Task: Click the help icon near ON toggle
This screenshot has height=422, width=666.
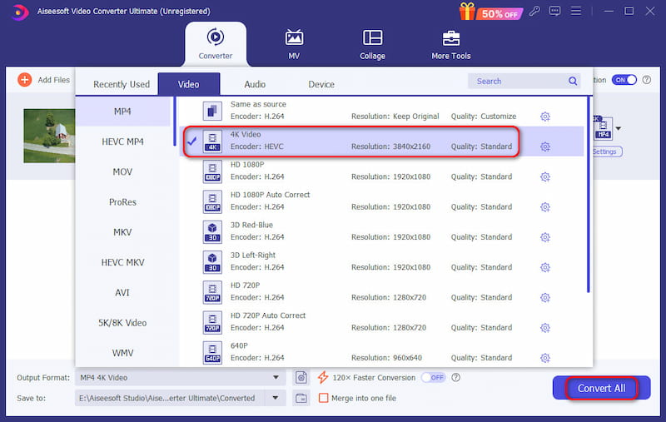Action: point(647,80)
